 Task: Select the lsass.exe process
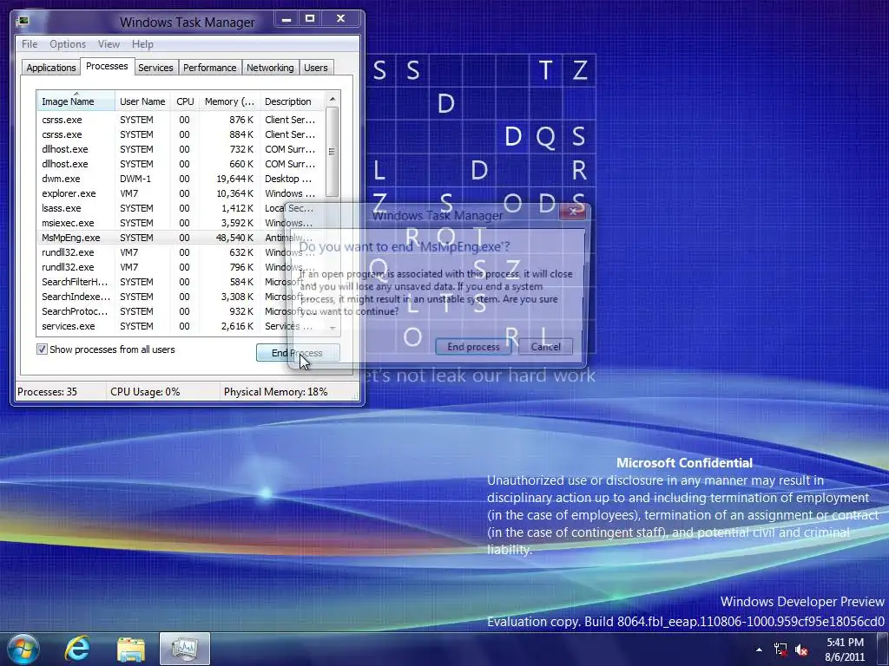[181, 208]
